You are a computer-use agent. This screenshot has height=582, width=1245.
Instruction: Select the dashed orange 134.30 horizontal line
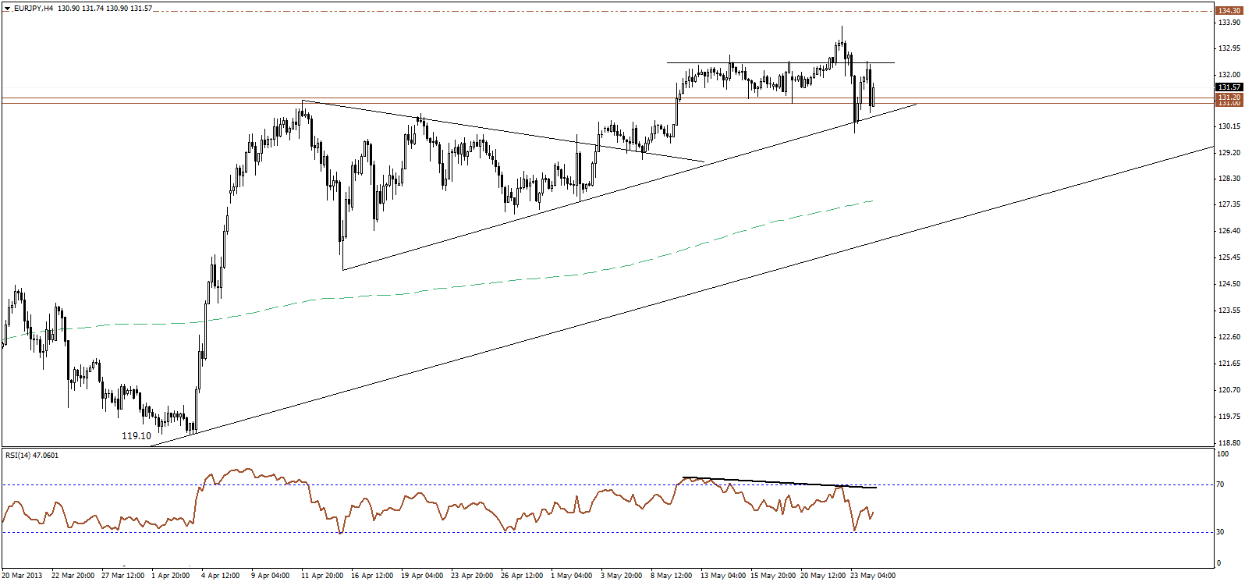608,11
